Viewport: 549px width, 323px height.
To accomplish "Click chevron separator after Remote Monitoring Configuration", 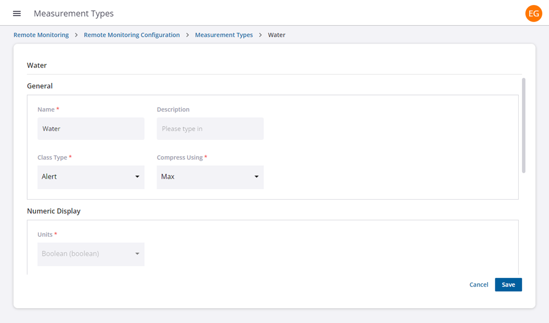I will pos(188,35).
